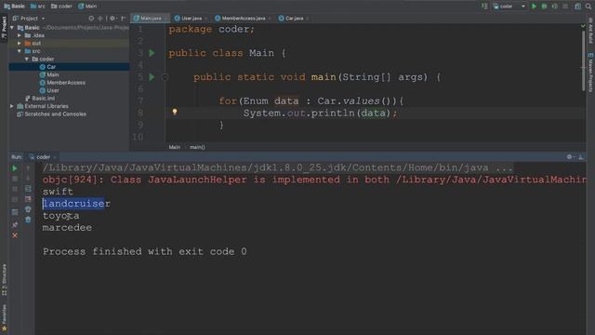Switch to the Main.java editor tab
Image resolution: width=595 pixels, height=335 pixels.
point(151,19)
